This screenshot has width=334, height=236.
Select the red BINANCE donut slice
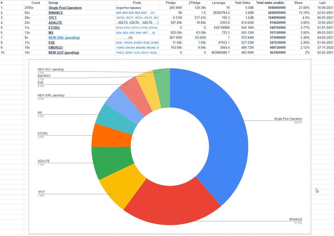[173, 206]
